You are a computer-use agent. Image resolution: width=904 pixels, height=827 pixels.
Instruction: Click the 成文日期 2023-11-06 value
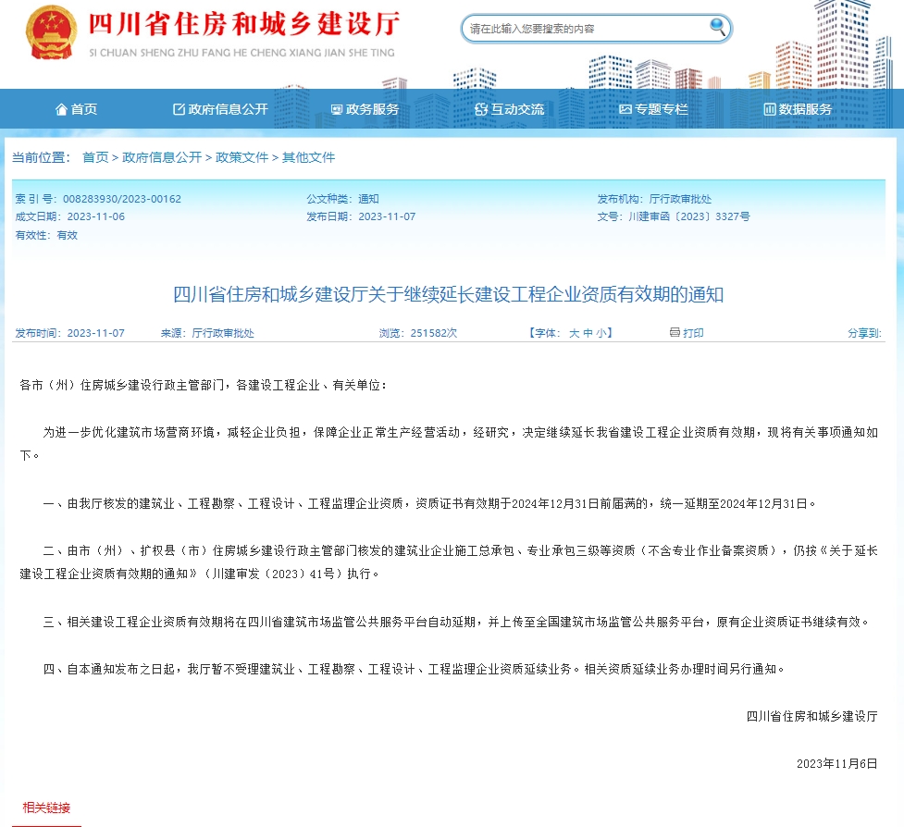pyautogui.click(x=95, y=216)
